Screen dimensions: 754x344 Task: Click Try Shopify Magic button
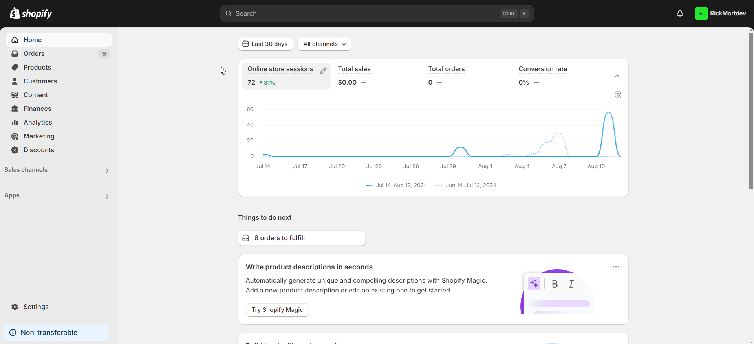(277, 310)
